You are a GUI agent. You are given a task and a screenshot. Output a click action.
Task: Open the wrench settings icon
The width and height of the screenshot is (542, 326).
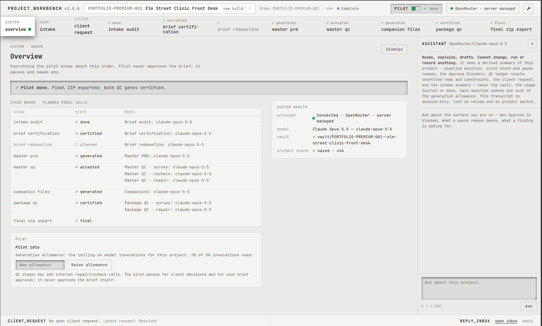[528, 9]
